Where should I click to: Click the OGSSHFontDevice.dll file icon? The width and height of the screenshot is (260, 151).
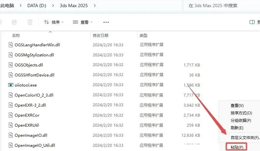tap(11, 75)
